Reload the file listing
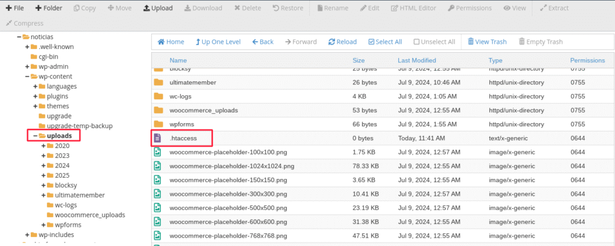The image size is (615, 246). tap(342, 42)
